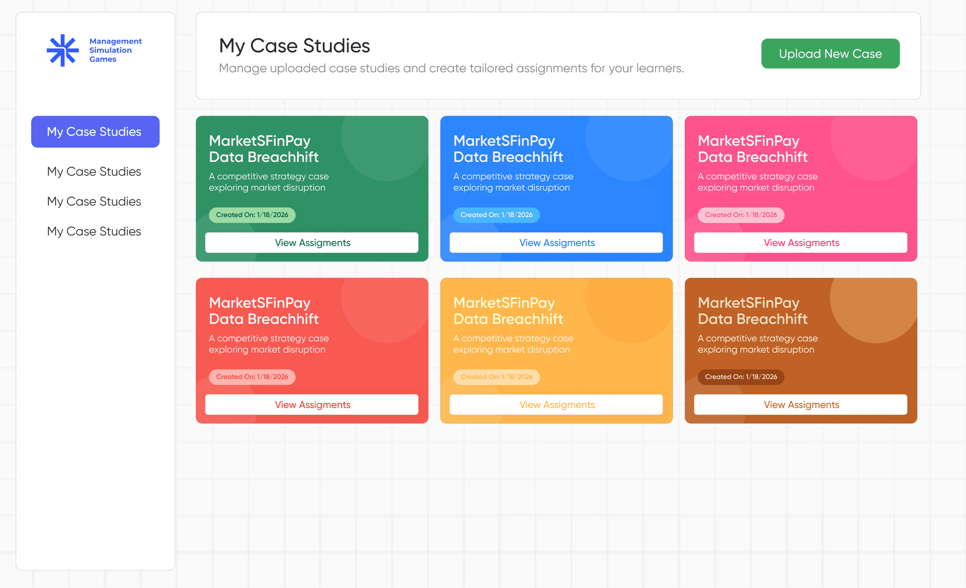The width and height of the screenshot is (966, 588).
Task: Open View Assigments on the orange card
Action: [x=556, y=405]
